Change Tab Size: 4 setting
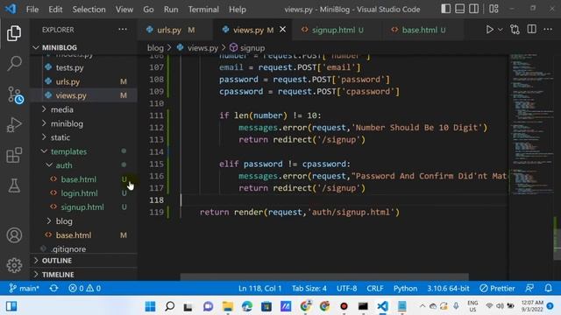The height and width of the screenshot is (315, 561). coord(309,288)
